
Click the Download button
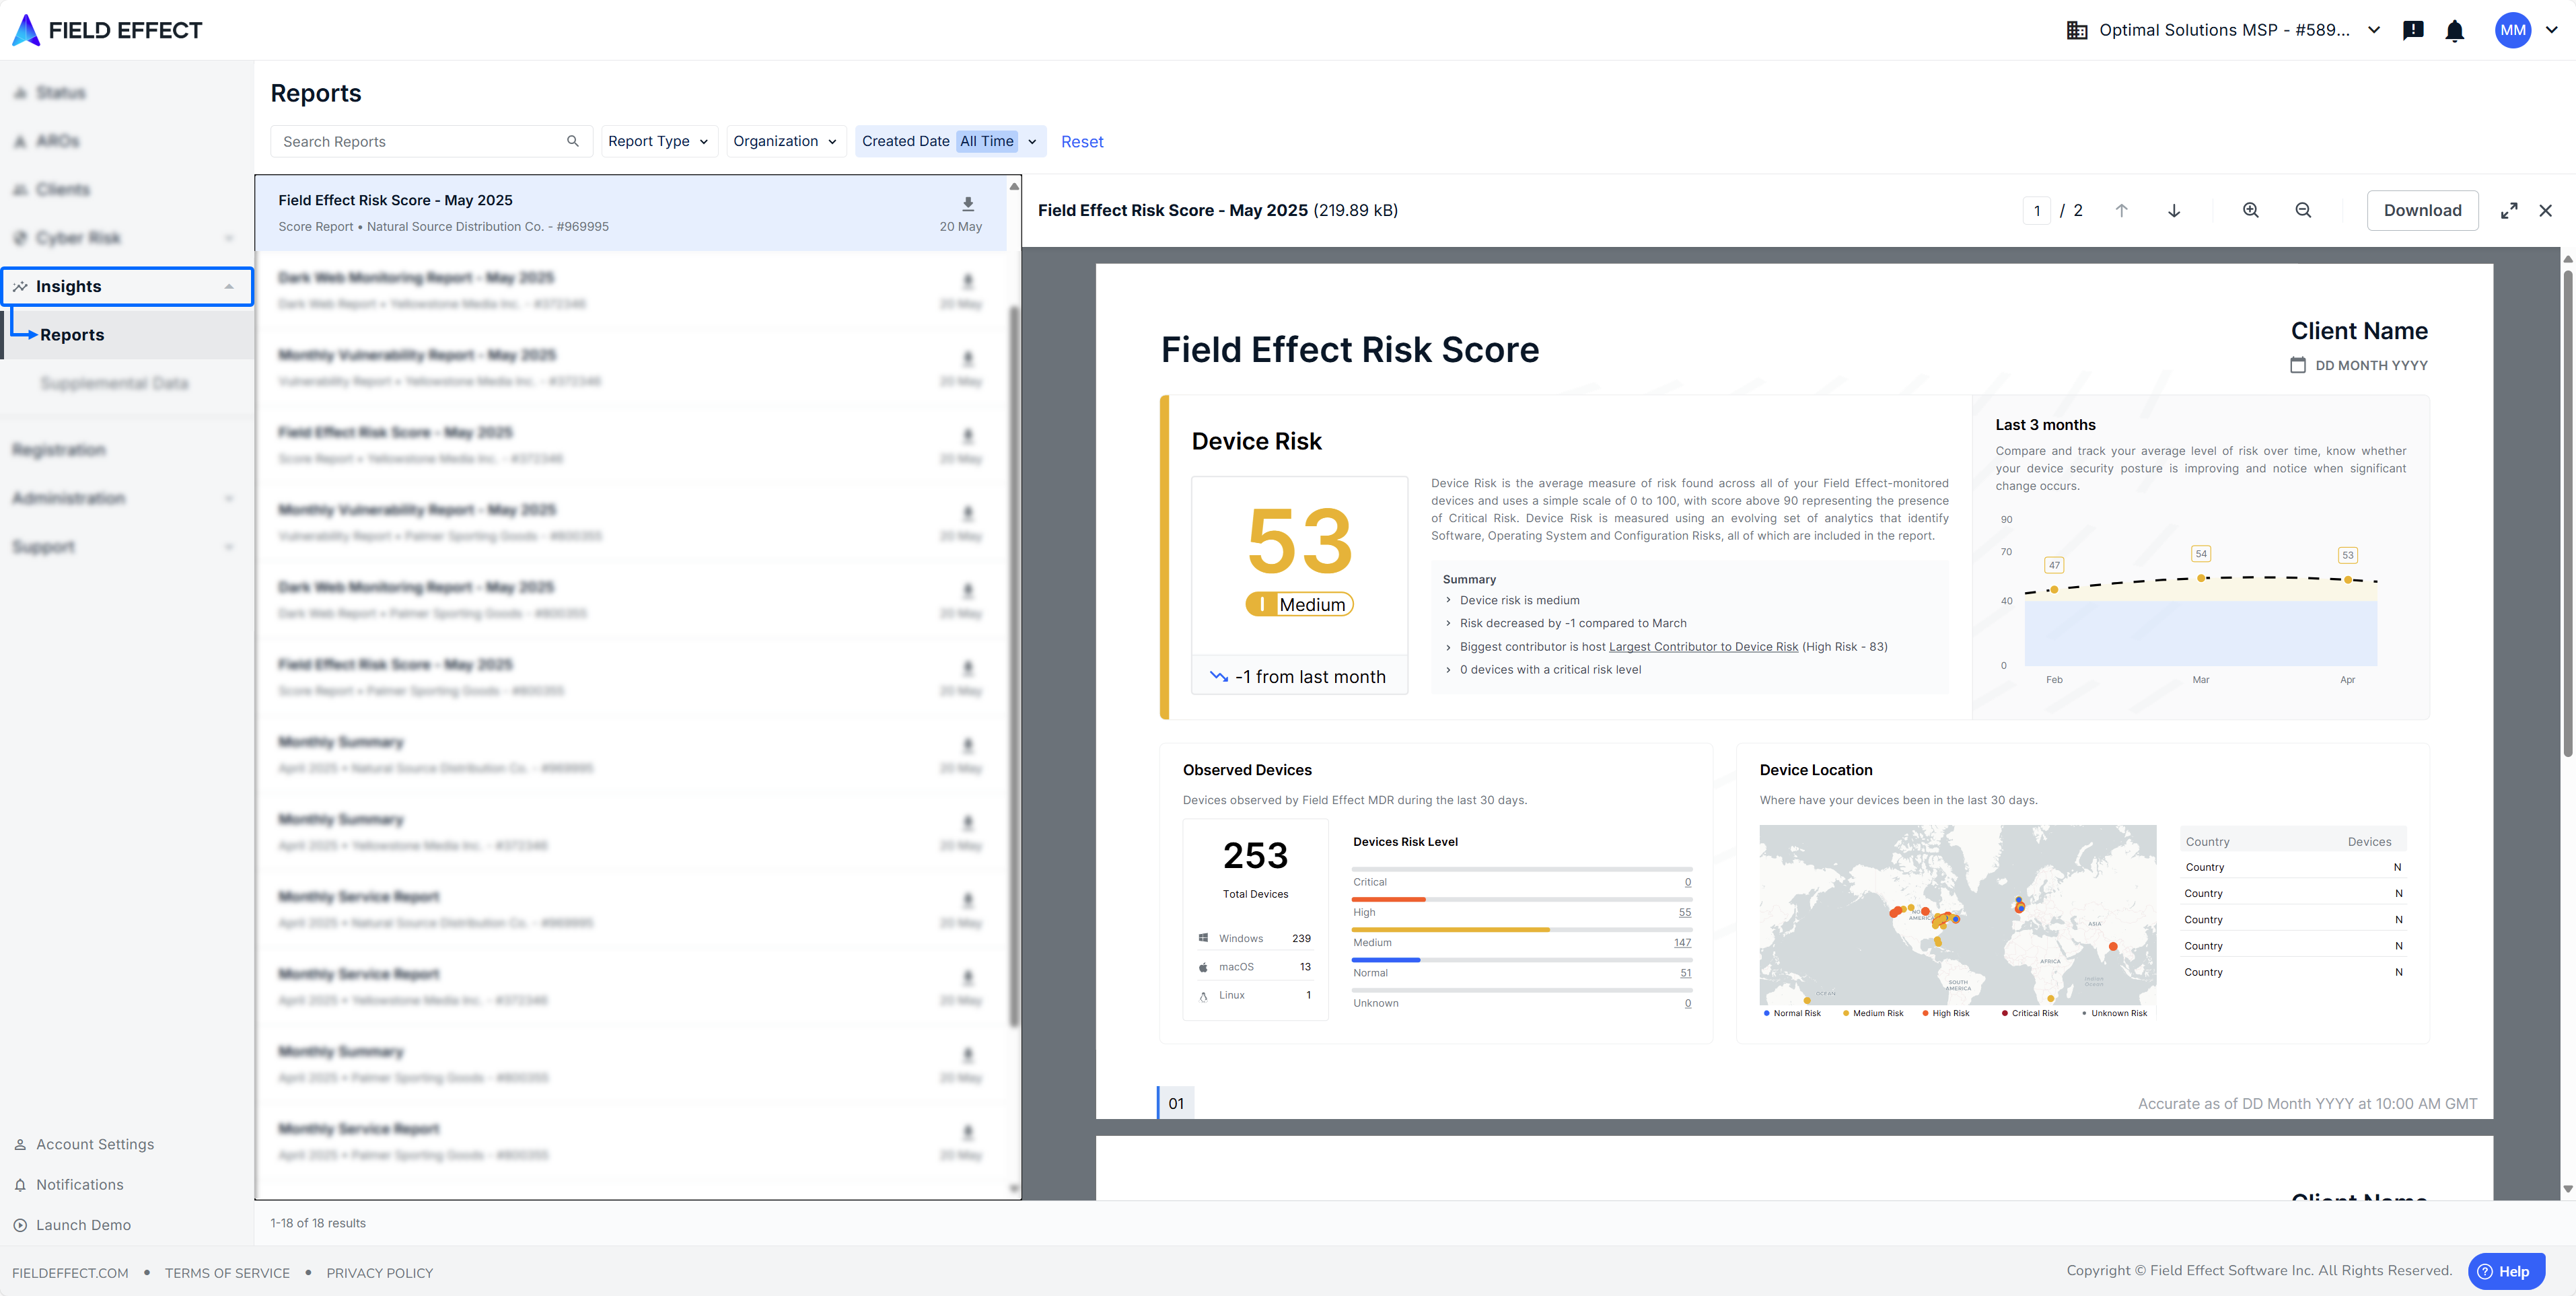coord(2421,210)
